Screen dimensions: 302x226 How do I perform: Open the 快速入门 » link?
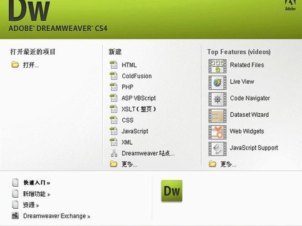coord(37,183)
